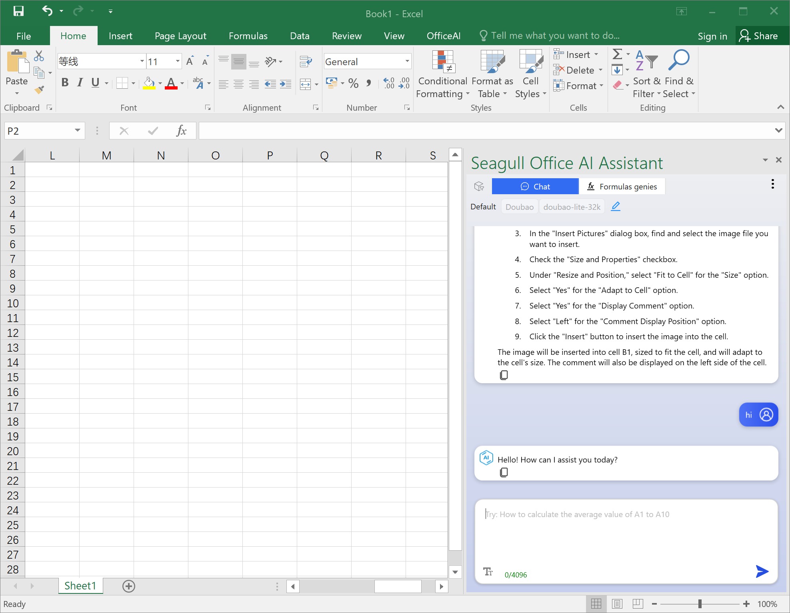Click the copy icon under the Hello reply
This screenshot has height=613, width=790.
pyautogui.click(x=504, y=472)
